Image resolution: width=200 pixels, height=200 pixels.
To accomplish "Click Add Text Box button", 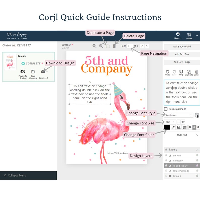I will 182,54.
